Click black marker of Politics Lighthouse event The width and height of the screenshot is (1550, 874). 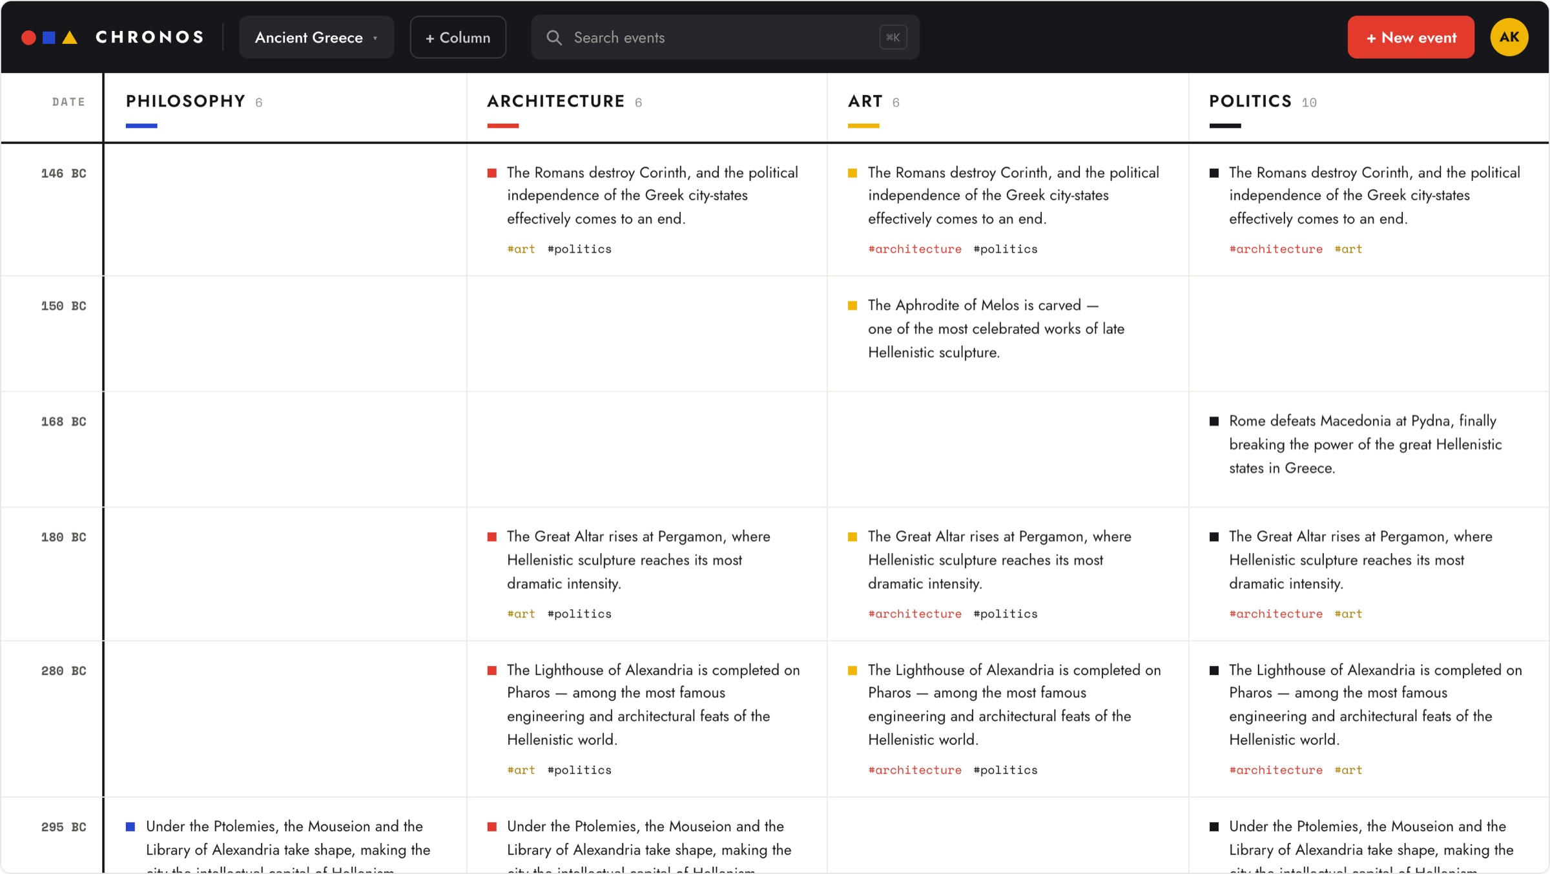coord(1214,671)
